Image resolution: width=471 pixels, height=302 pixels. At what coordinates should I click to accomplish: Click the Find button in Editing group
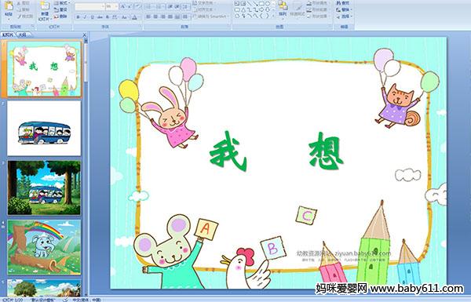[343, 3]
